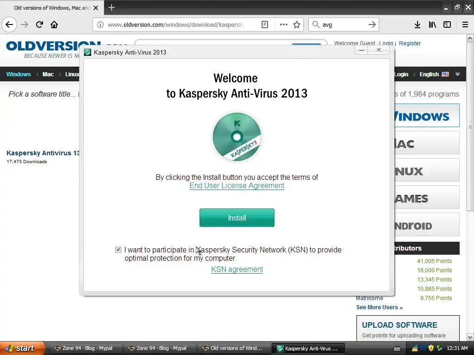Click the yellow security shield tray icon
The height and width of the screenshot is (355, 474).
point(431,348)
